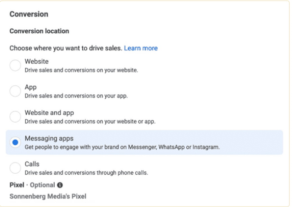
Task: Click the "Website and app" label text
Action: coord(49,113)
